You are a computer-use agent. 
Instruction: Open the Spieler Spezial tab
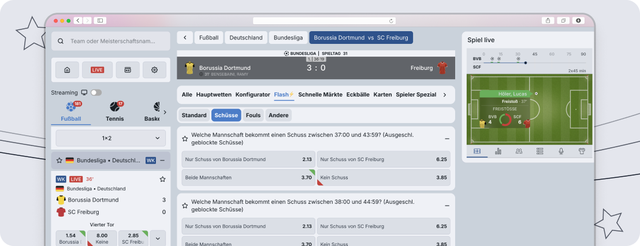click(416, 95)
